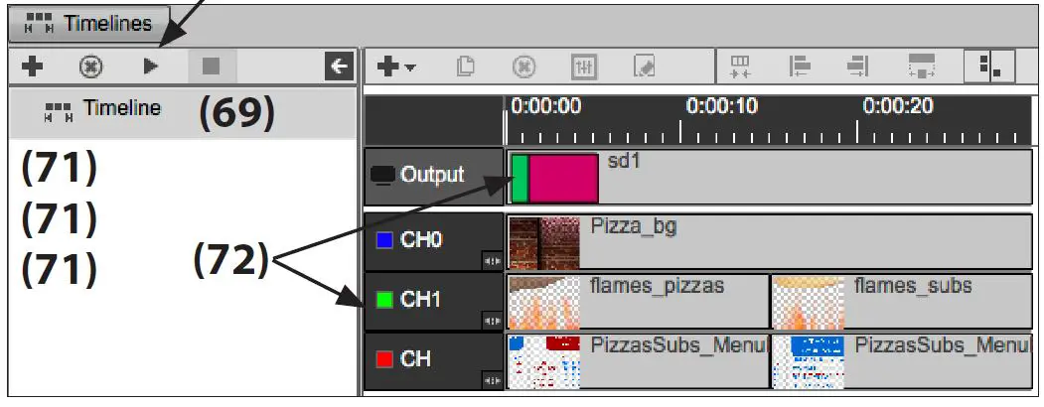Collapse the timeline list panel arrow
Image resolution: width=1044 pixels, height=407 pixels.
coord(340,67)
